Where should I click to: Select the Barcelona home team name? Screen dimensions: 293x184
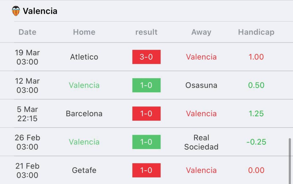[84, 113]
